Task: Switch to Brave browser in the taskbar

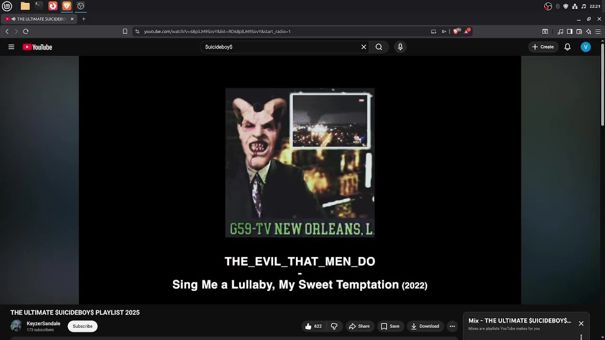Action: pos(67,6)
